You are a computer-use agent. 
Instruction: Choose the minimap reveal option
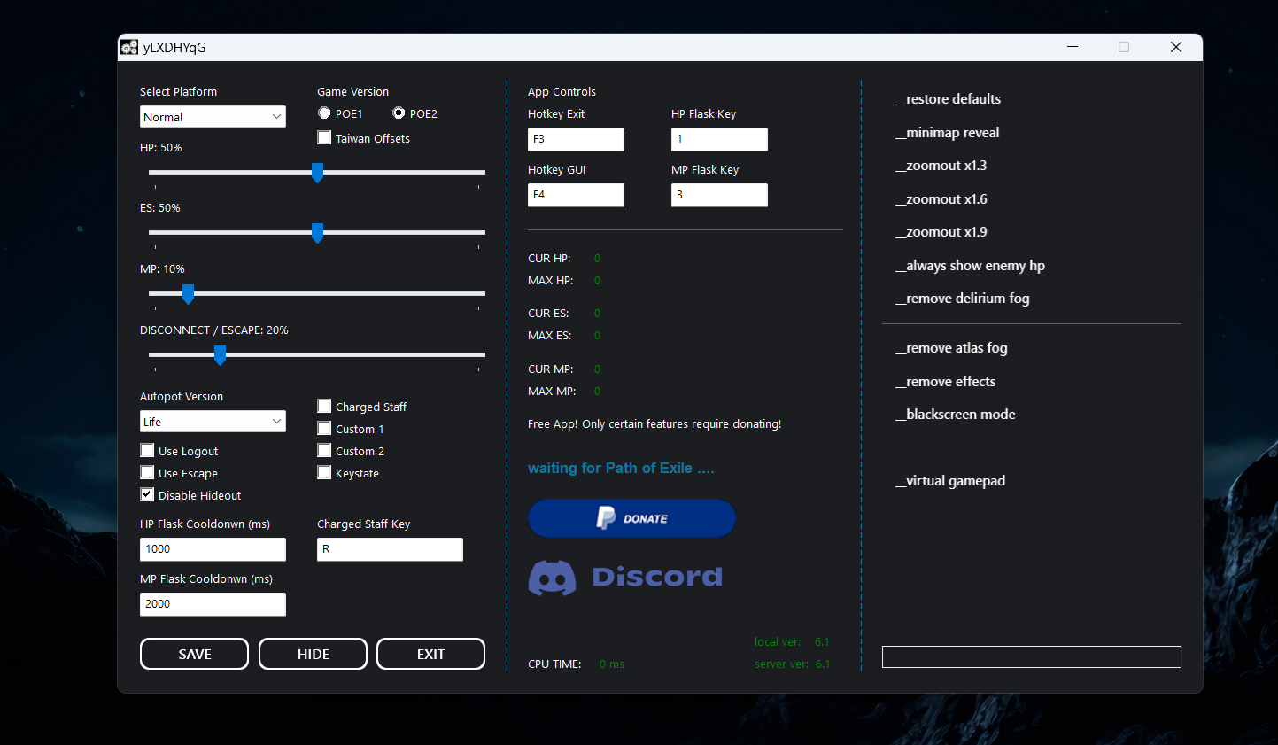948,133
